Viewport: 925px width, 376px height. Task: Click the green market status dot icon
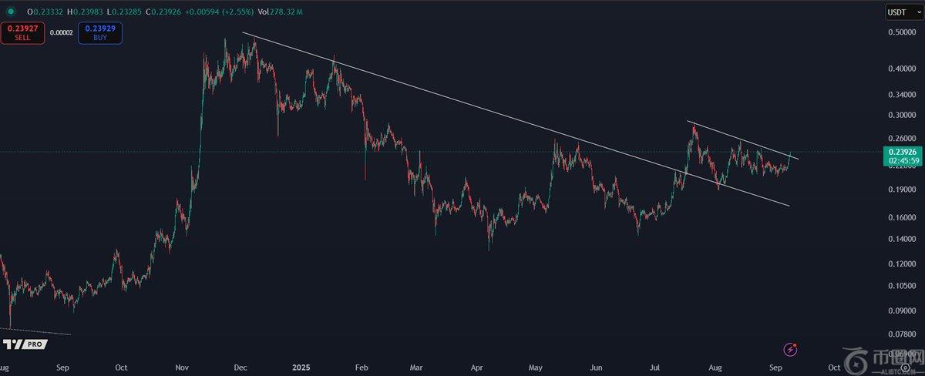tap(10, 12)
